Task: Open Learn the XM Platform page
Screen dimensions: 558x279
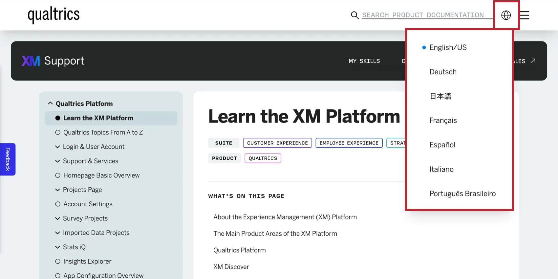Action: [x=111, y=118]
